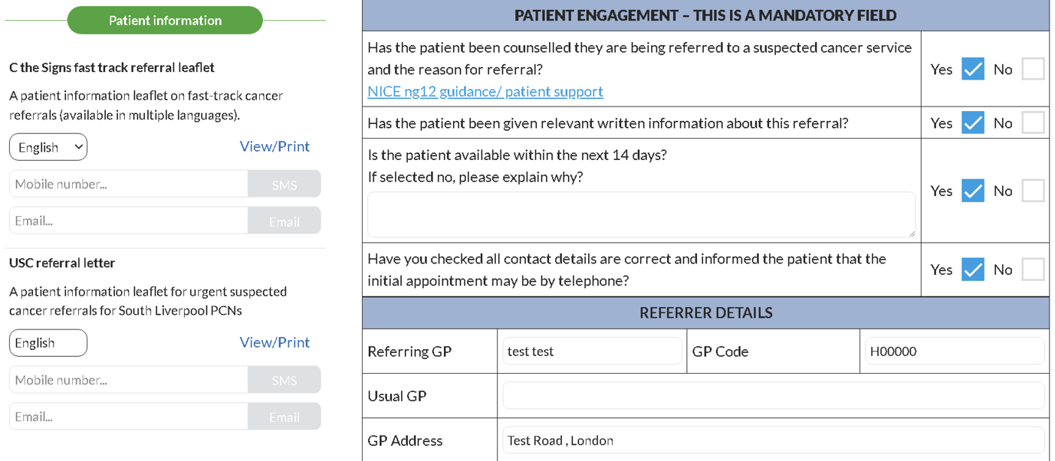
Task: Select the Patient information tab
Action: (165, 21)
